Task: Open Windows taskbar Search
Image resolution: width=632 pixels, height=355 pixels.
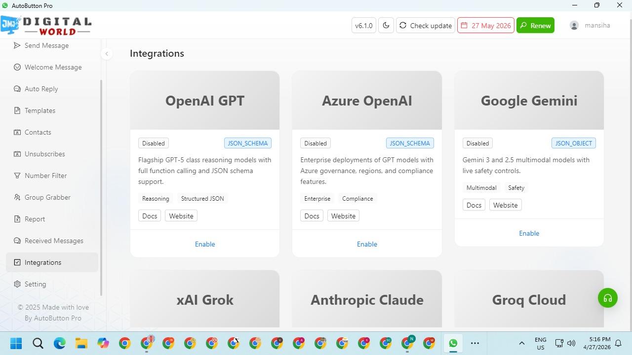Action: click(x=38, y=343)
